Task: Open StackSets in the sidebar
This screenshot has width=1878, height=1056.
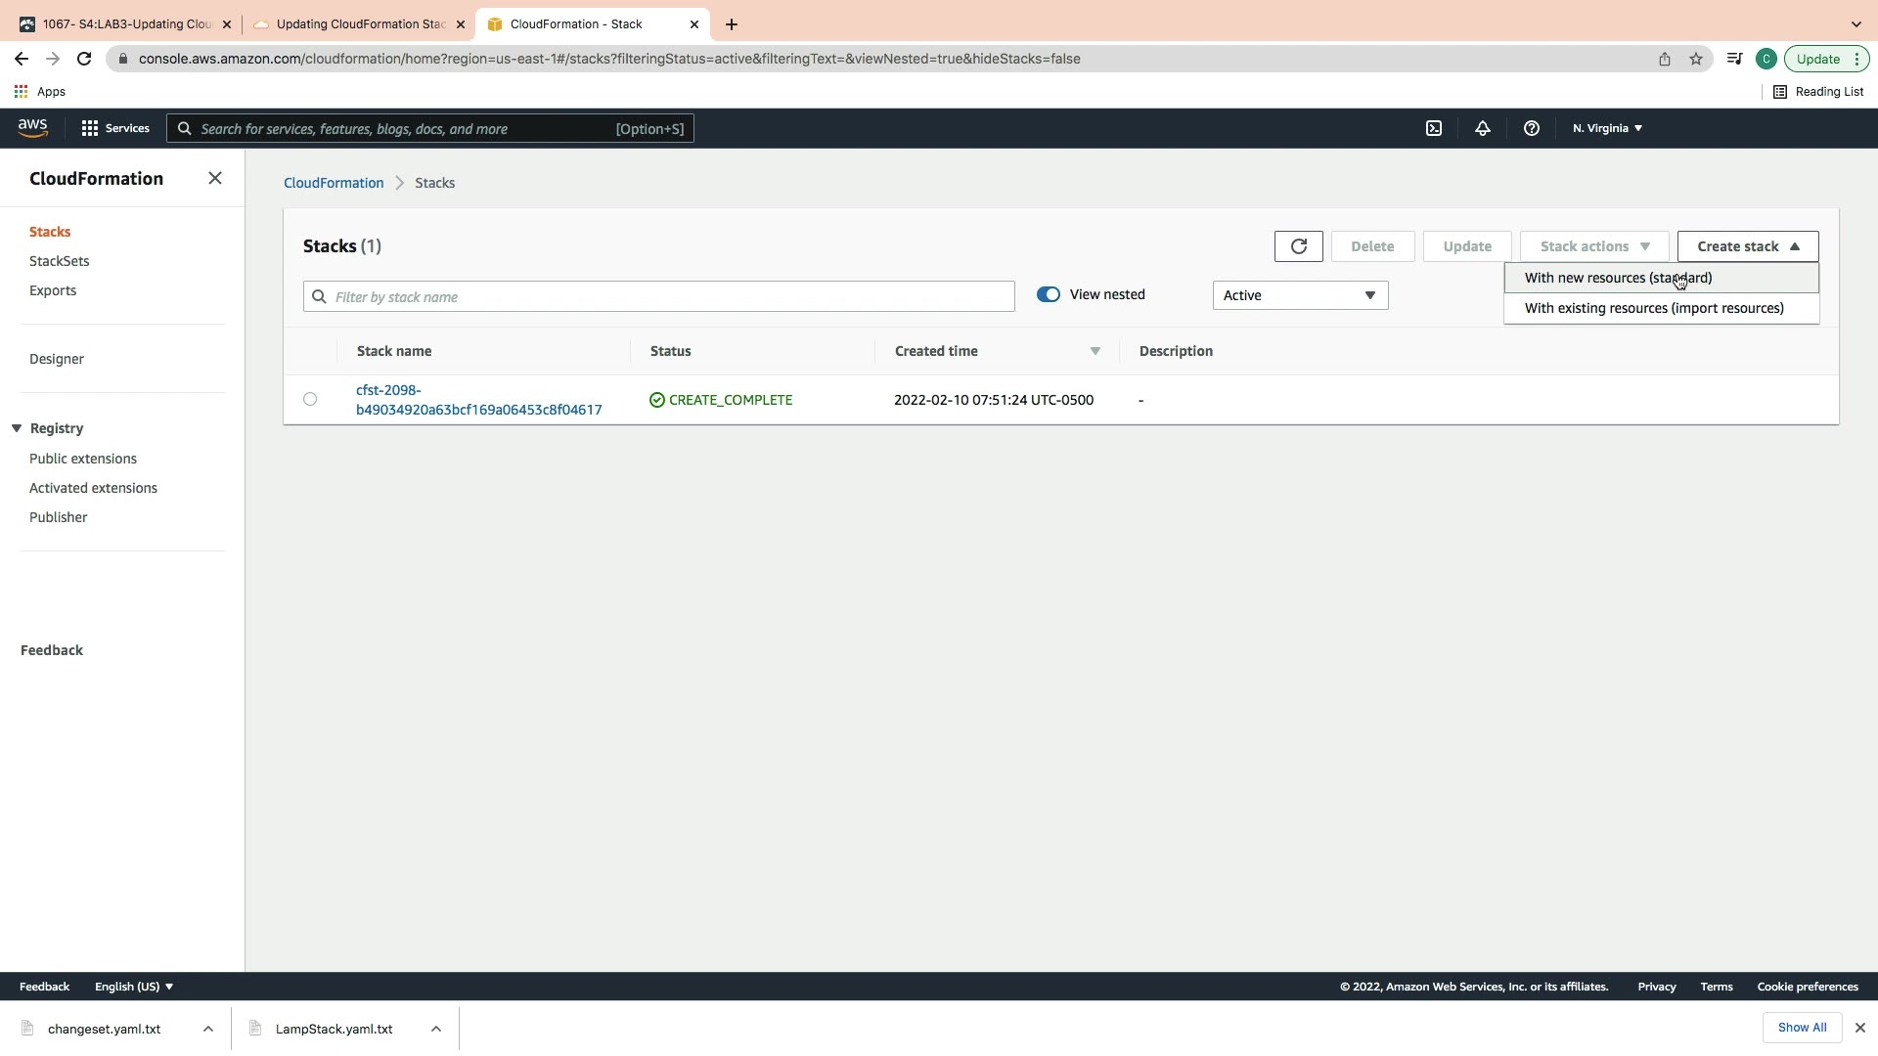Action: click(x=60, y=261)
